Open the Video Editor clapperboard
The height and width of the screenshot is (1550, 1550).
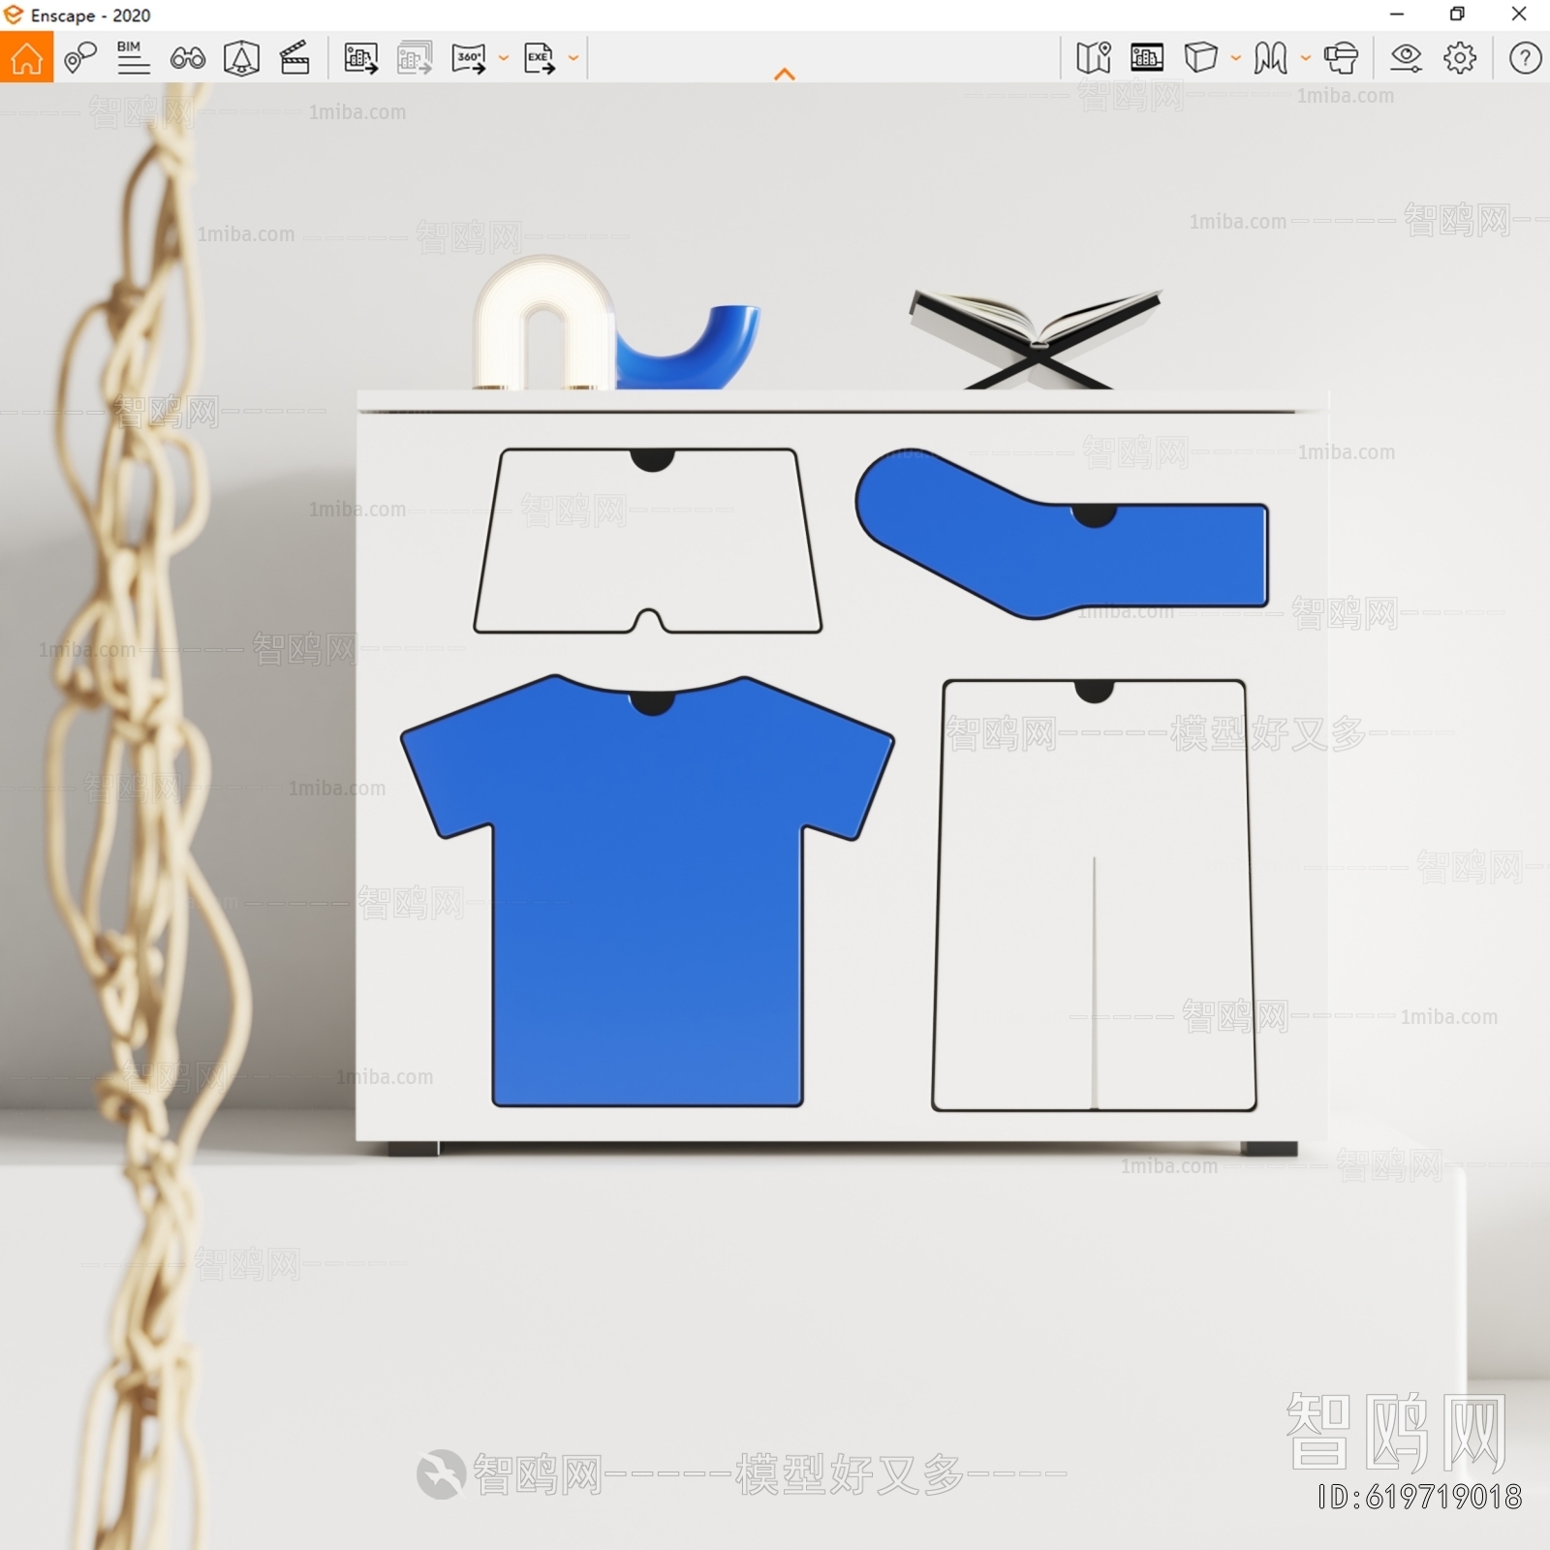[294, 58]
